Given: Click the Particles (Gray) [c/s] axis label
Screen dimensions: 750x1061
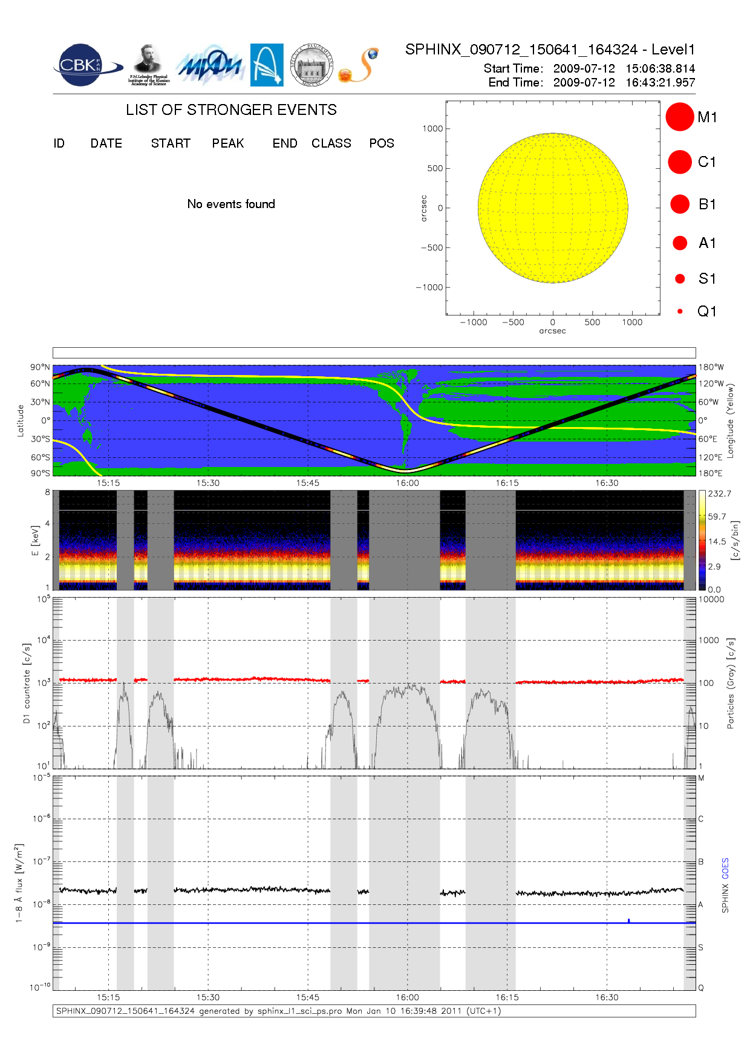Looking at the screenshot, I should 731,684.
